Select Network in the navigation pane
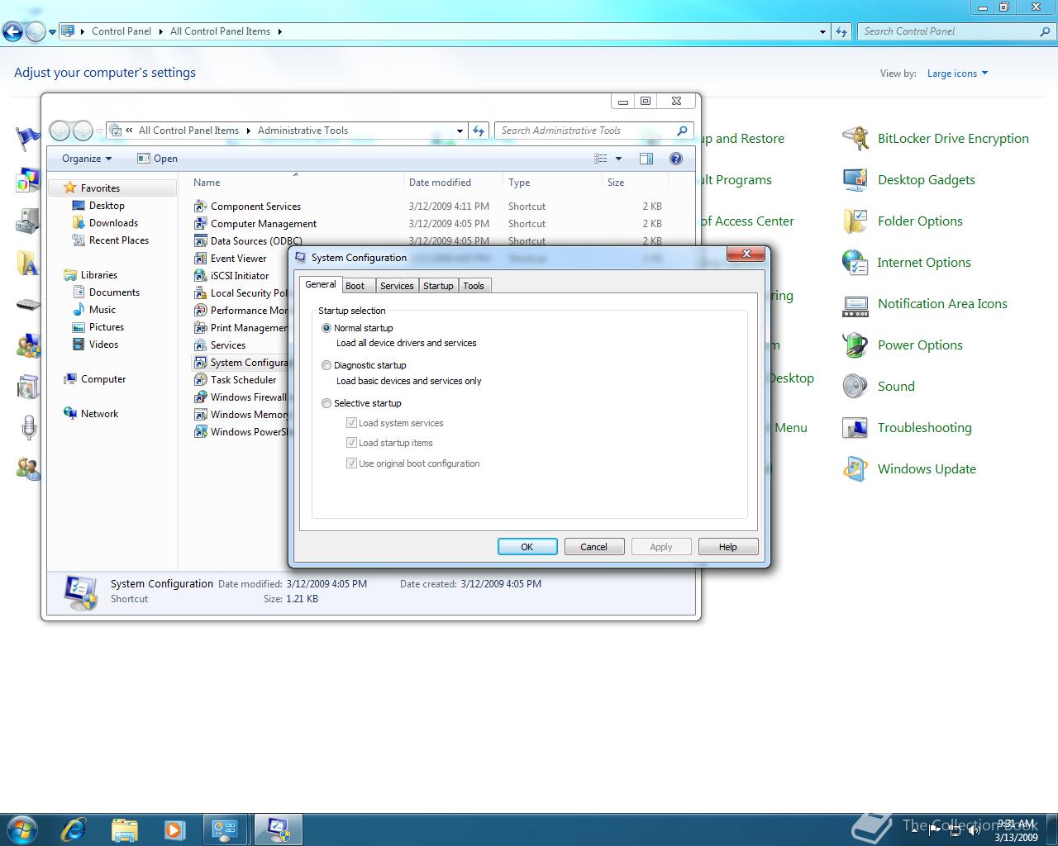The image size is (1058, 846). pyautogui.click(x=99, y=414)
